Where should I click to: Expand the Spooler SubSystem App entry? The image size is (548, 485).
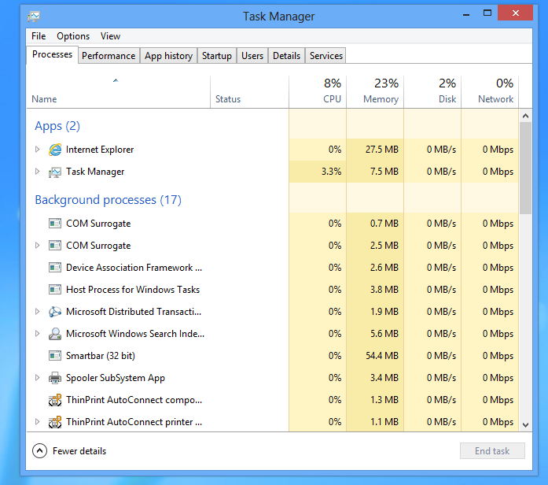click(37, 378)
